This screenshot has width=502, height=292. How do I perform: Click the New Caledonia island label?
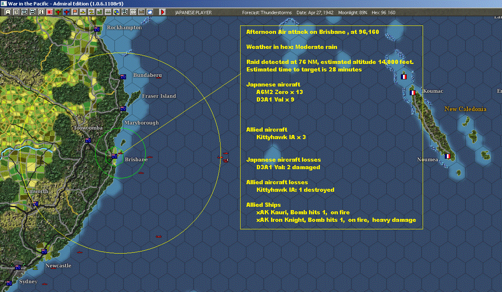click(465, 109)
